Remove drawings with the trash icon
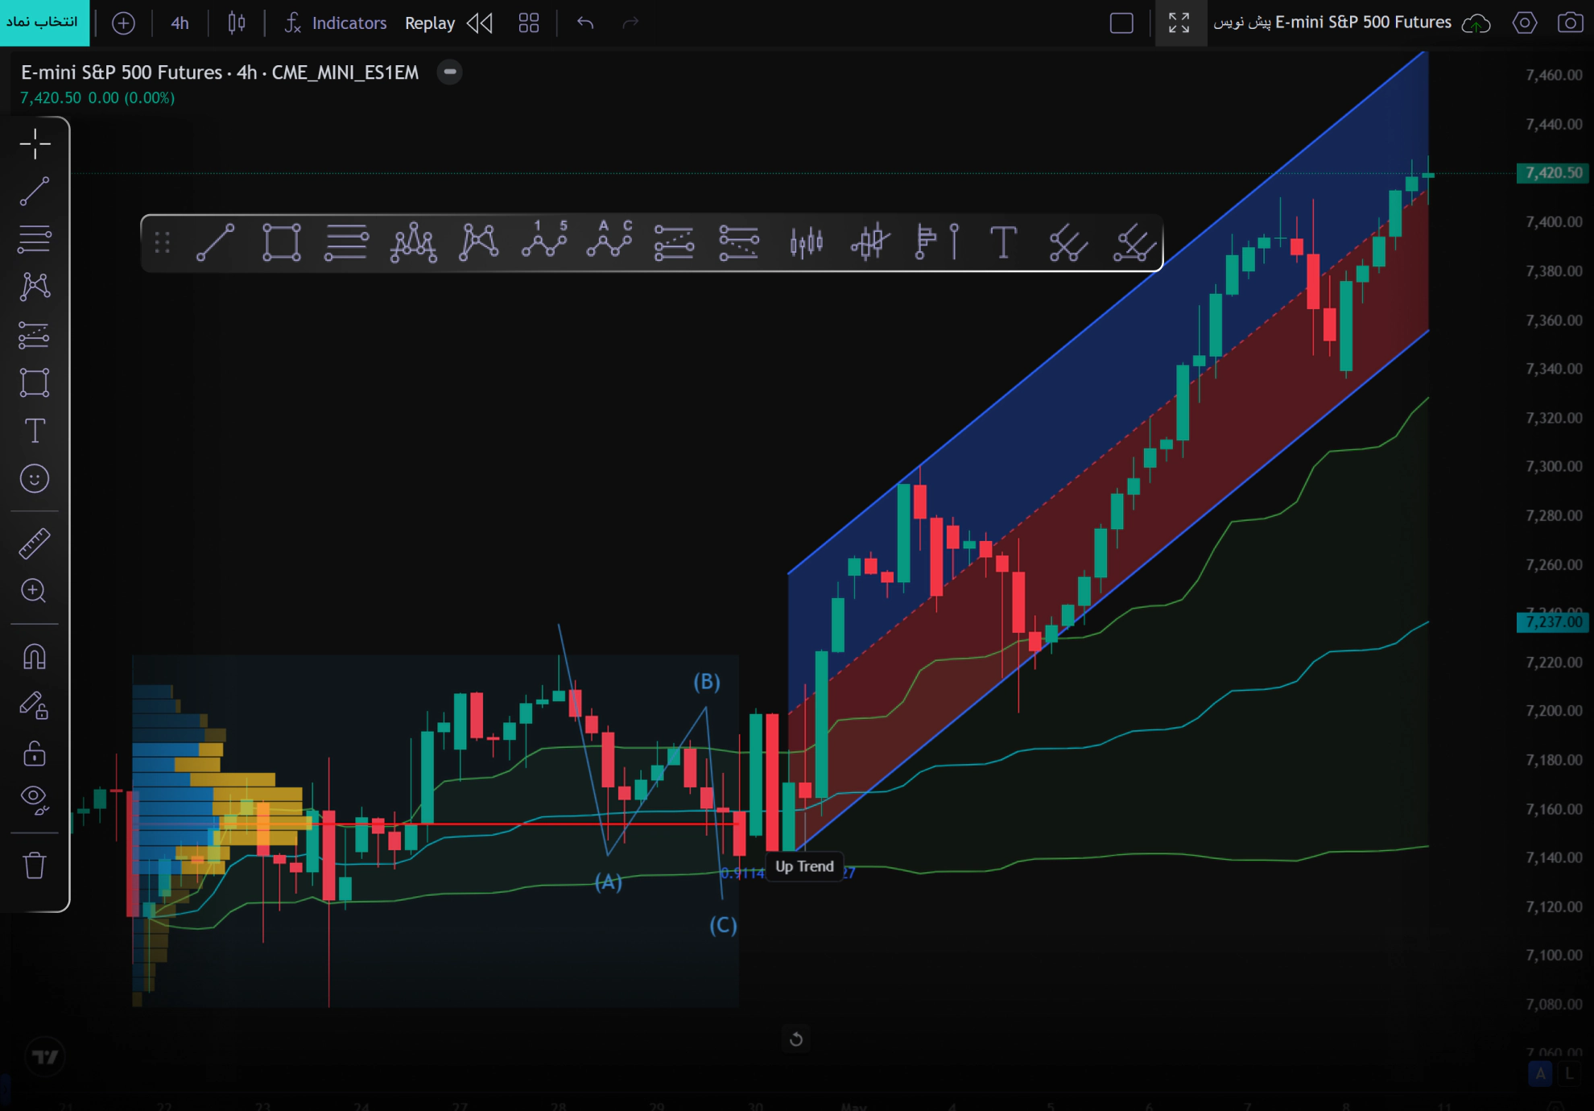 click(35, 865)
